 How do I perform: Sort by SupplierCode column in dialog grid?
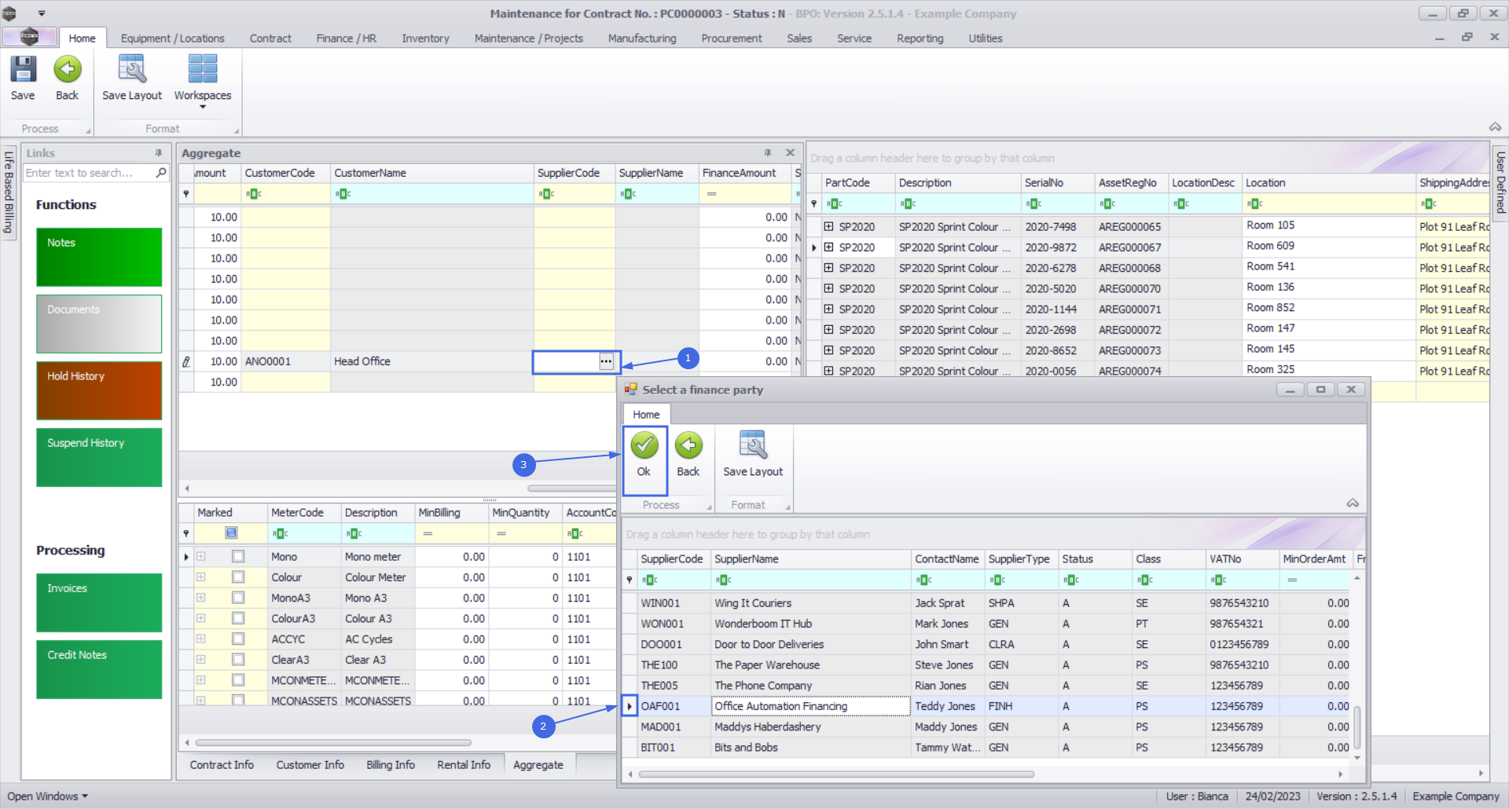pos(672,558)
